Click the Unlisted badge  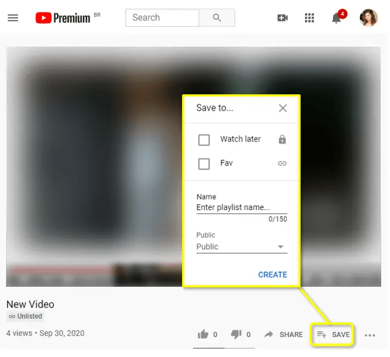(x=25, y=316)
